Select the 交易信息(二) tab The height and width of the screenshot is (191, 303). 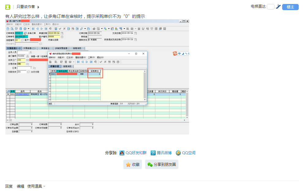(29, 48)
